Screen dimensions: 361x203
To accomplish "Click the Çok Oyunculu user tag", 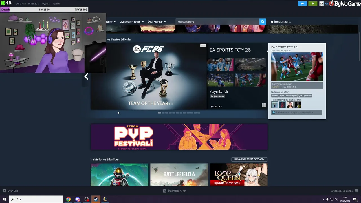I will click(x=305, y=96).
